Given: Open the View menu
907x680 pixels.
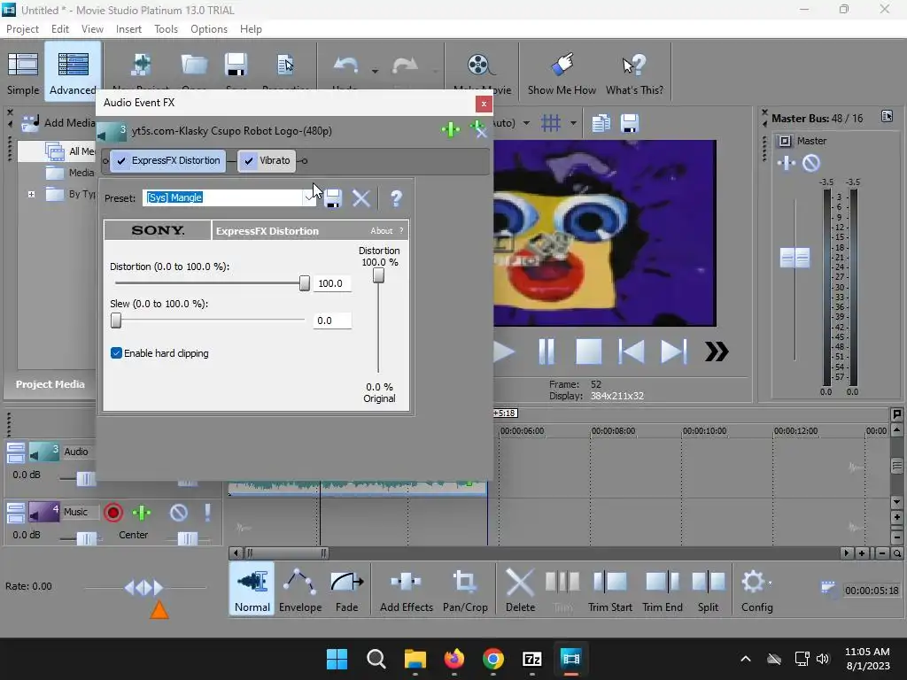Looking at the screenshot, I should click(92, 29).
